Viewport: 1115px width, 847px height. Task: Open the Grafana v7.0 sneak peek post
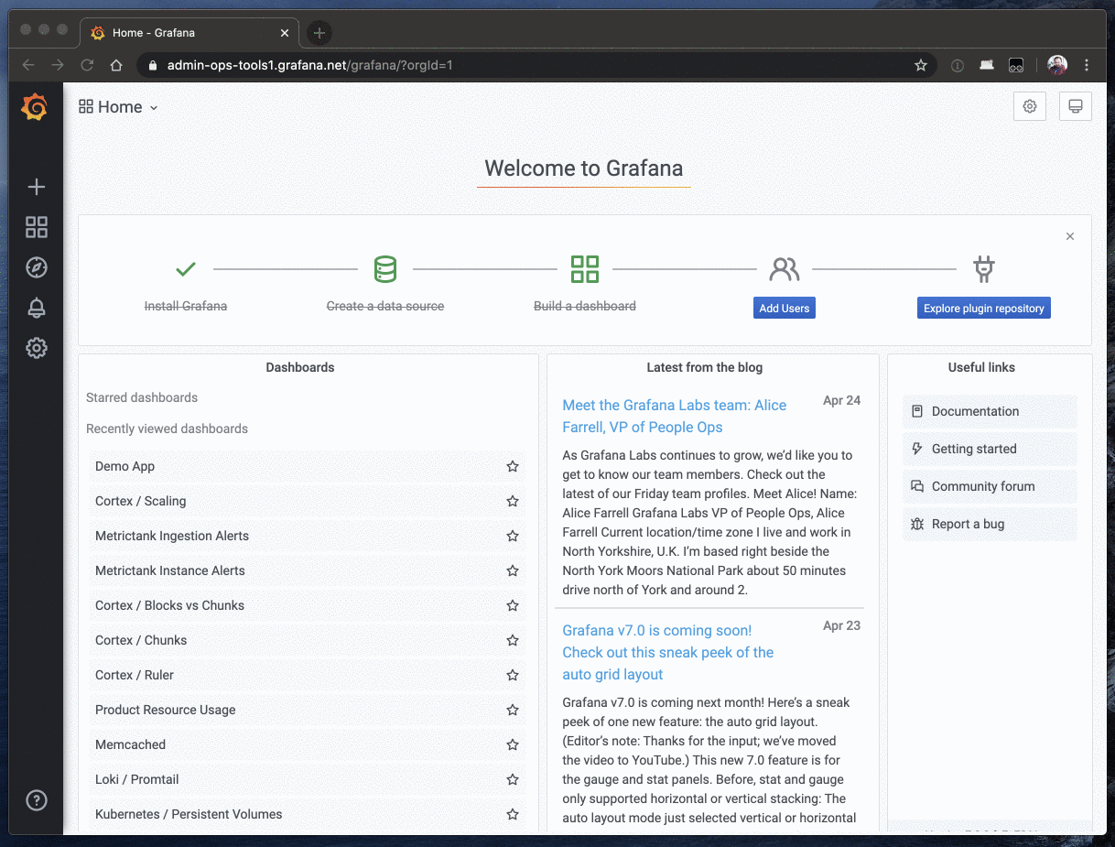668,652
